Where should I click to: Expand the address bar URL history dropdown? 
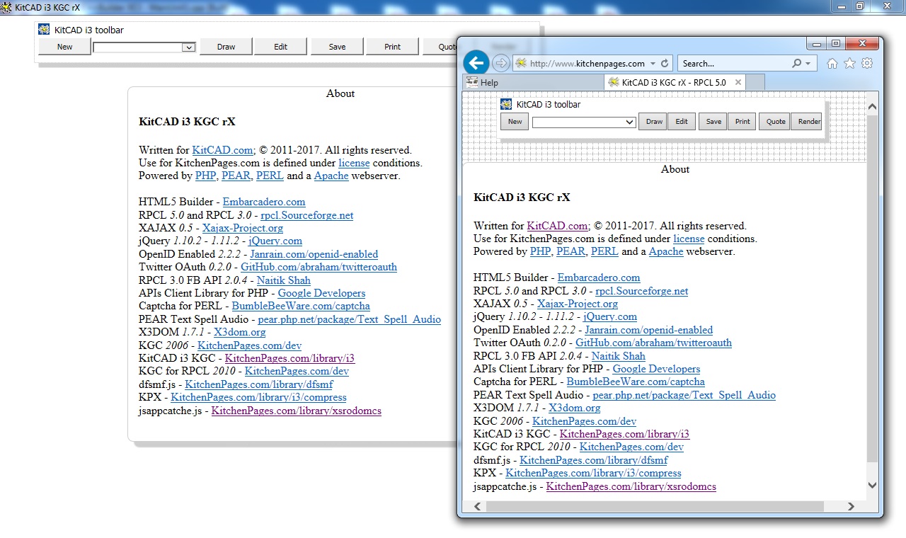point(653,64)
